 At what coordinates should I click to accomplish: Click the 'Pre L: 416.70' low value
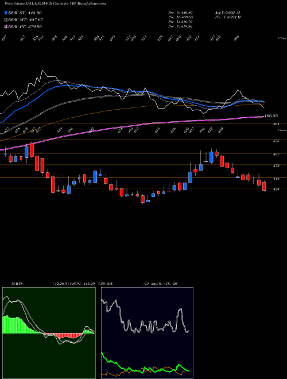(180, 22)
